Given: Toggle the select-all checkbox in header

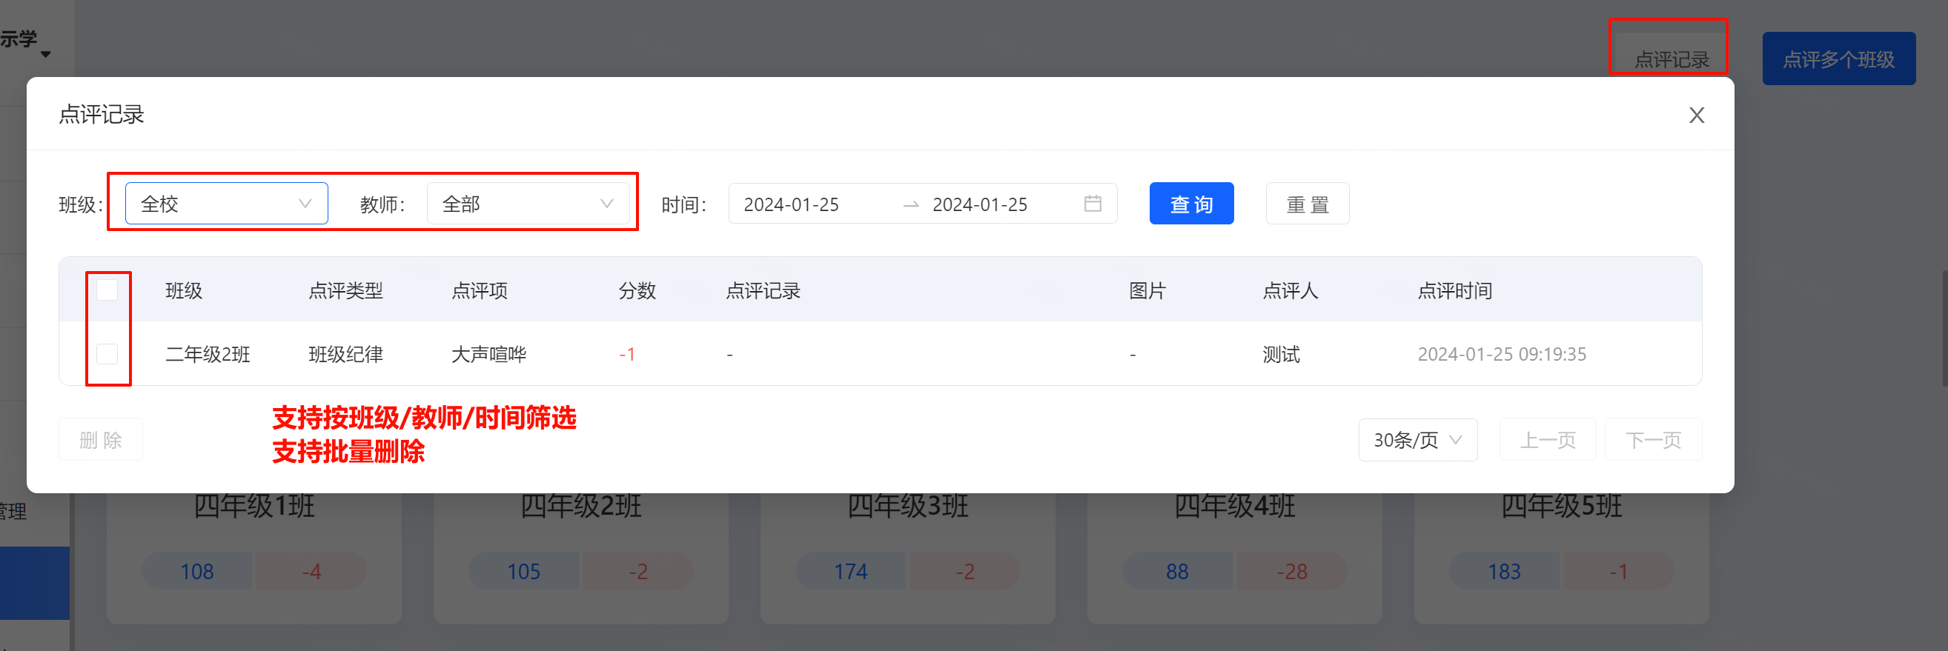Looking at the screenshot, I should tap(107, 290).
